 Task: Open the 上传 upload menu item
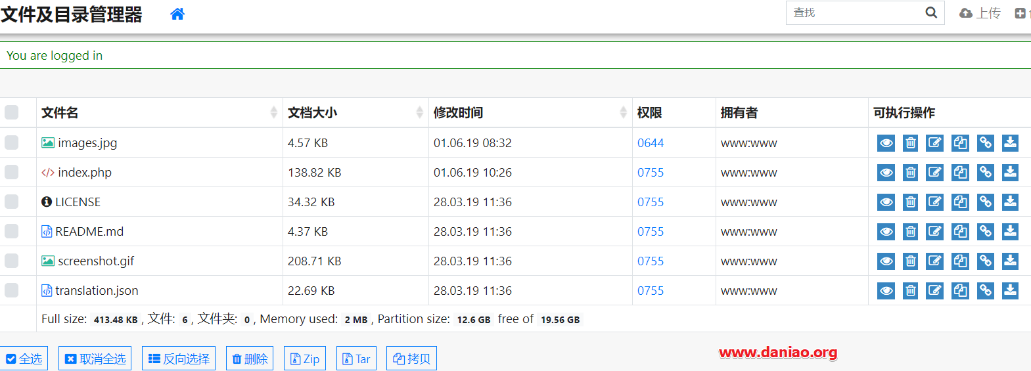point(980,13)
